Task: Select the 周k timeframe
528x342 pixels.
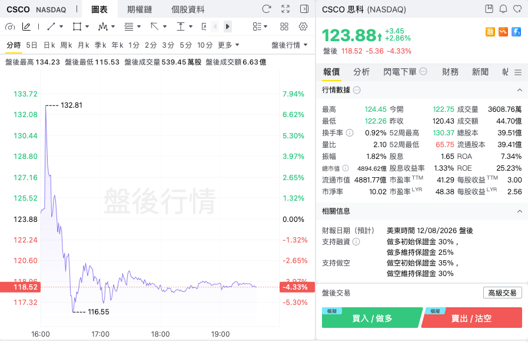Action: (67, 45)
